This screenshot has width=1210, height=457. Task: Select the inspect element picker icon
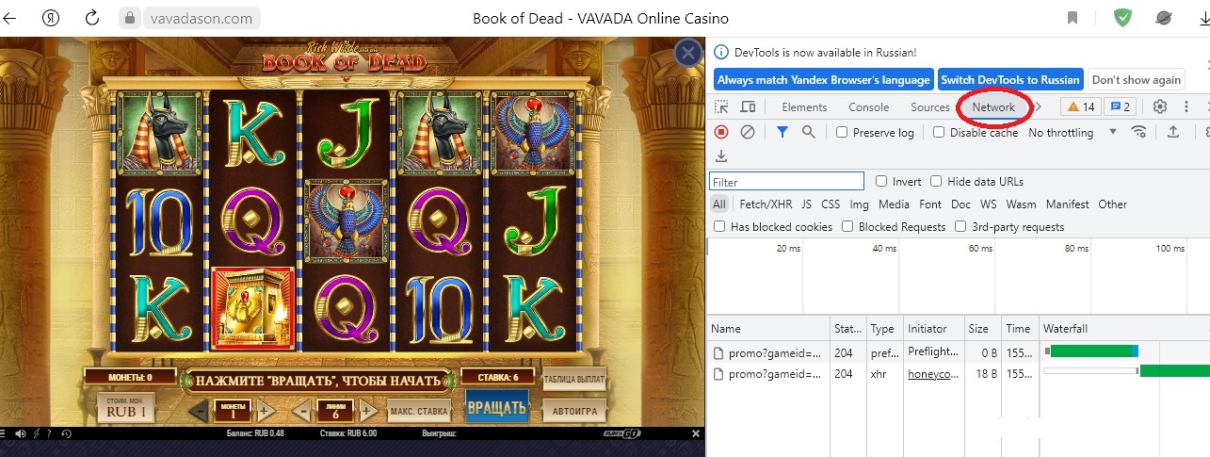click(721, 107)
